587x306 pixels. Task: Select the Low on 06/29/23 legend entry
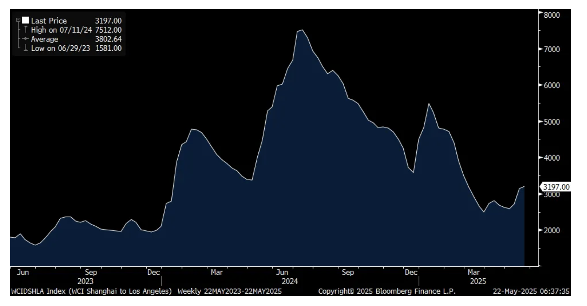pyautogui.click(x=60, y=48)
